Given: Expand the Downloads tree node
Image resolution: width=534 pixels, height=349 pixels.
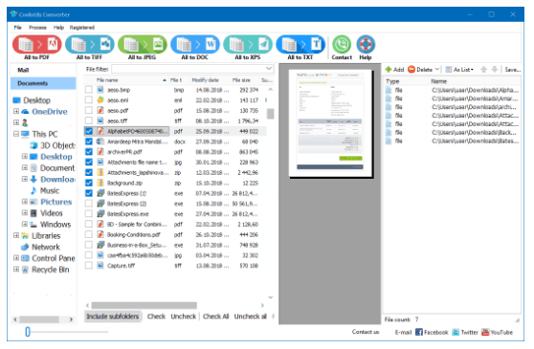Looking at the screenshot, I should (25, 179).
